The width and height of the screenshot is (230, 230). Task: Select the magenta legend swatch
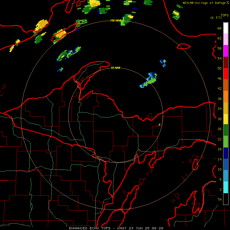point(226,51)
